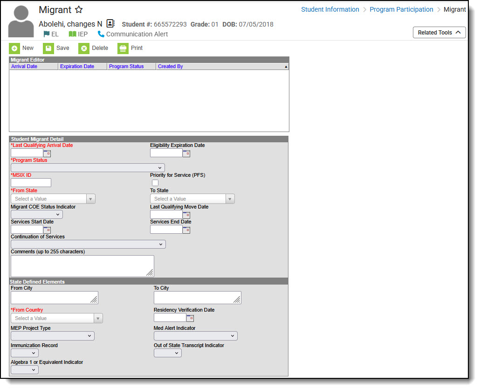Open calendar for Eligibility Expiration Date

[186, 153]
